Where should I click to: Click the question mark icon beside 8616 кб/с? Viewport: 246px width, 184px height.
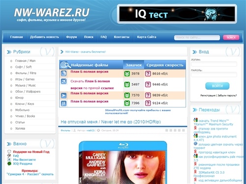[x=148, y=74]
